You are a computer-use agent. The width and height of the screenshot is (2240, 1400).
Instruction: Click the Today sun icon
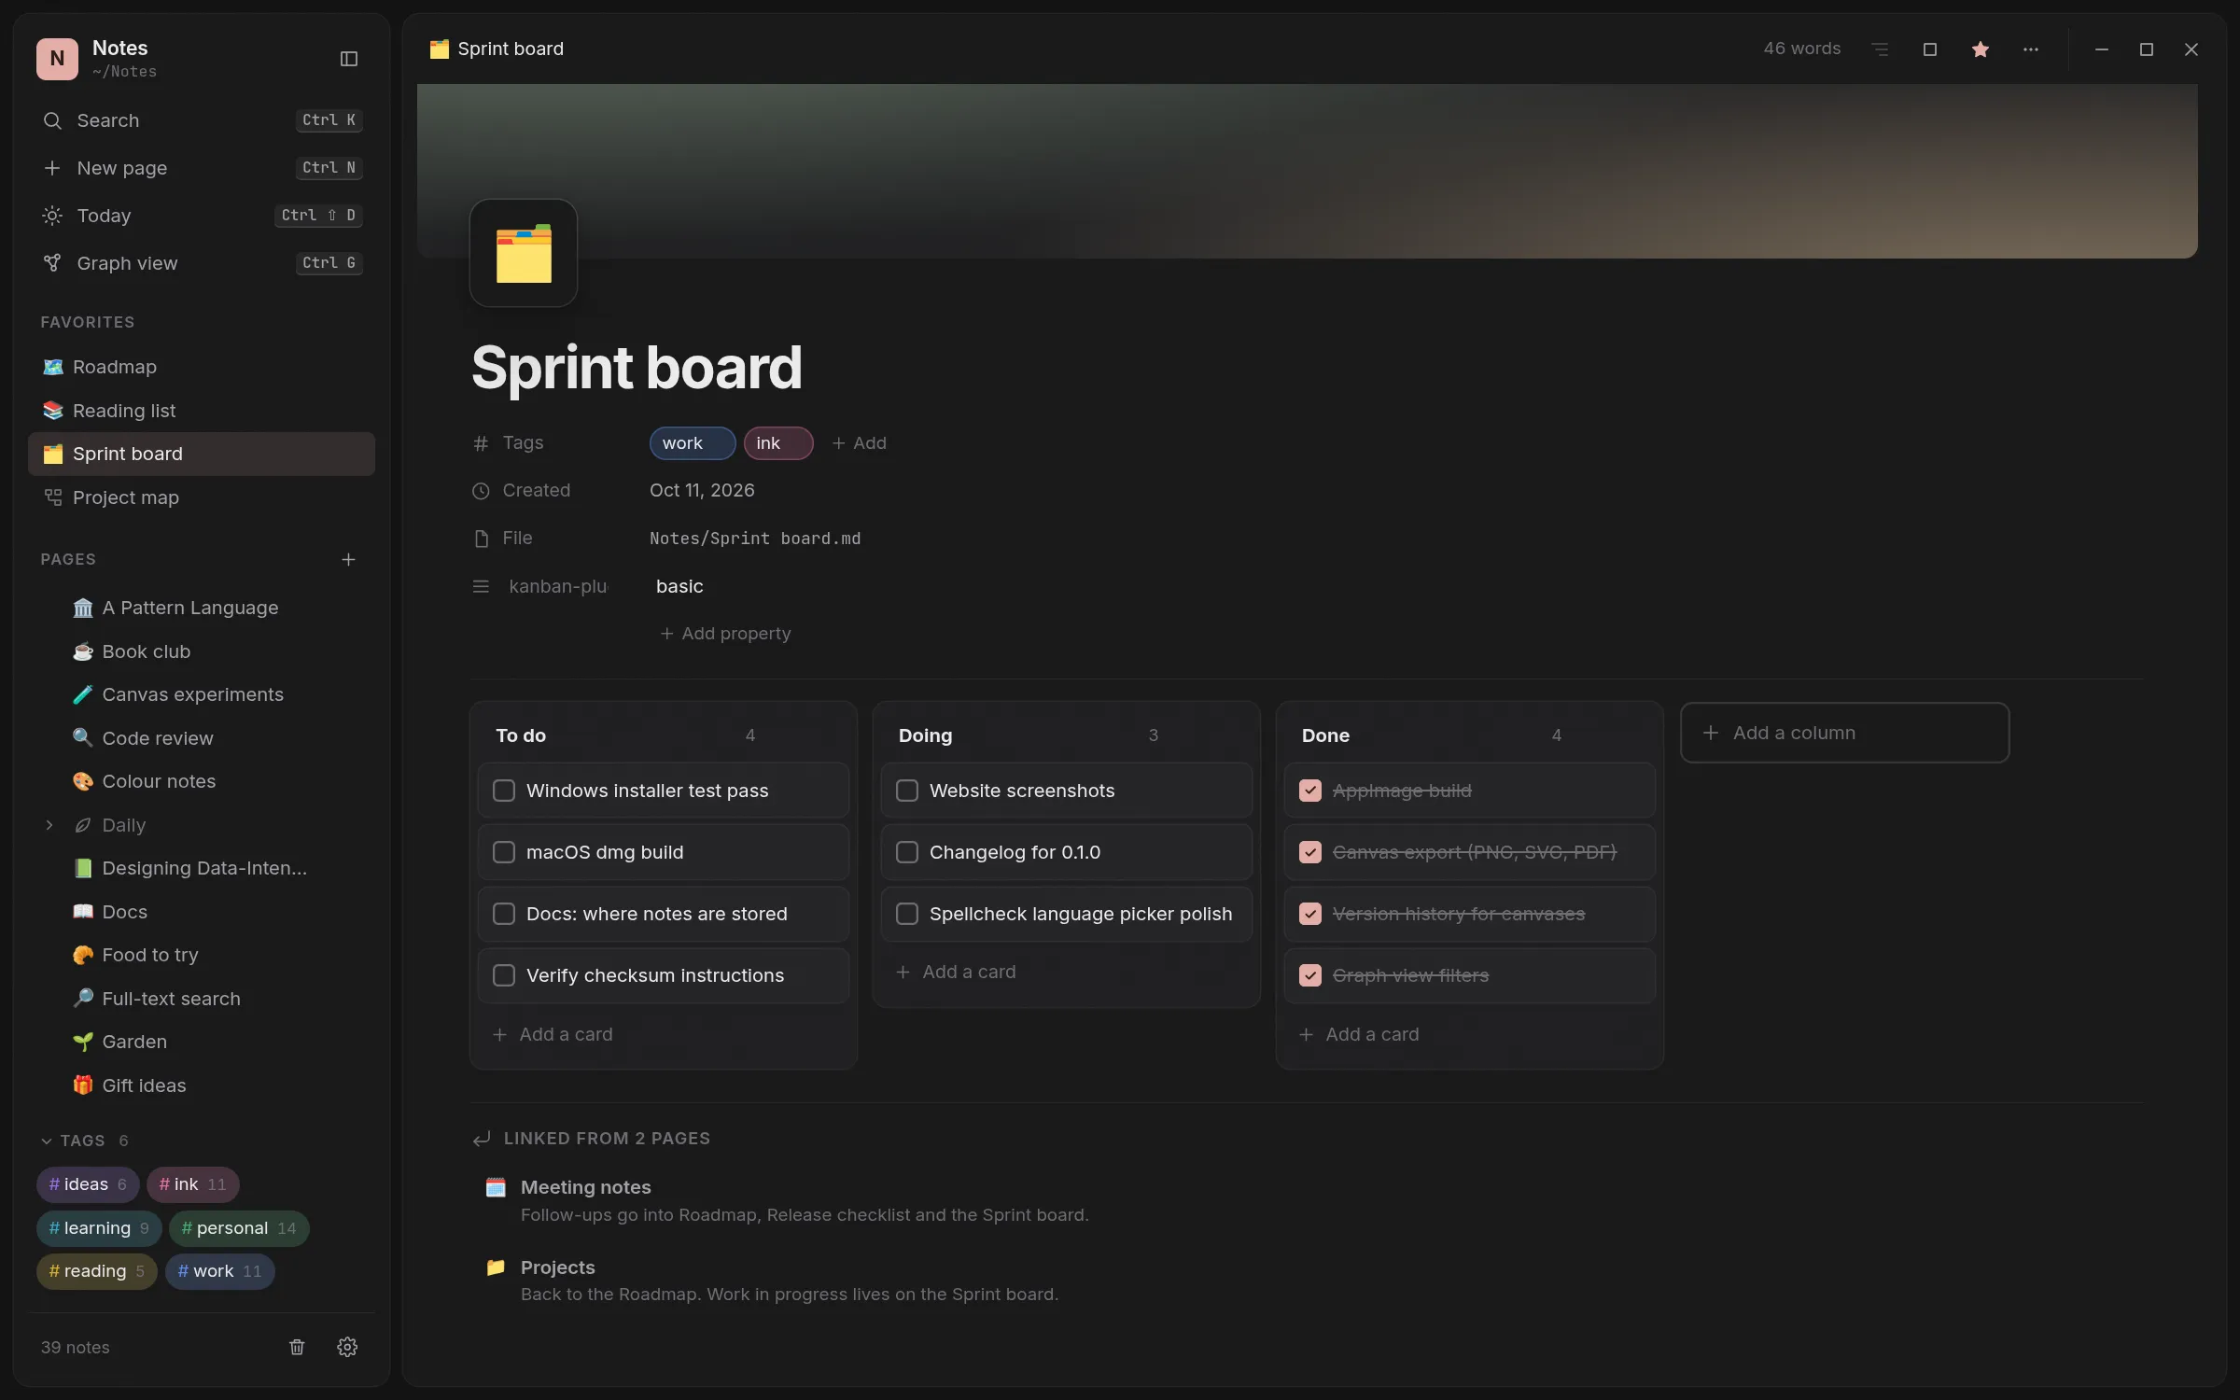pyautogui.click(x=52, y=216)
